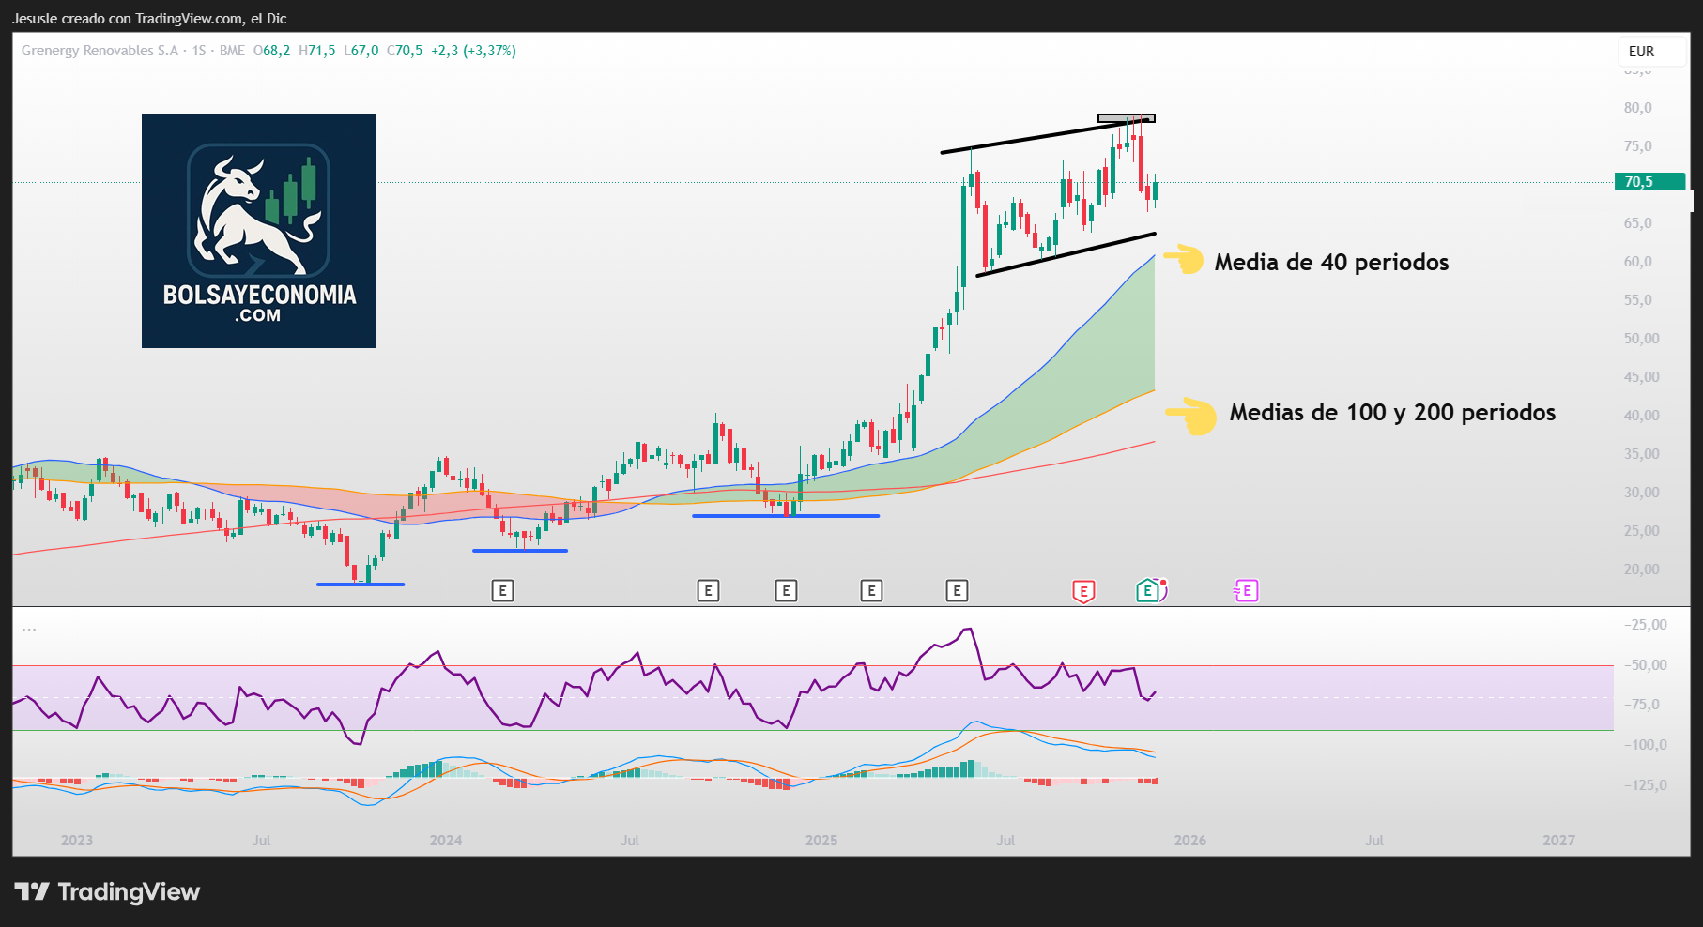Click the leftmost gray earnings E marker

point(502,591)
